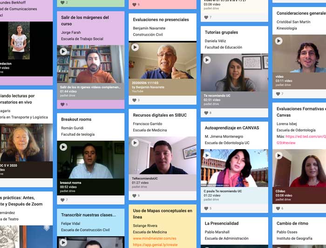Screen dimensions: 326x248
Task: Open the Evaluaciones Formativas video thumbnail
Action: click(299, 168)
